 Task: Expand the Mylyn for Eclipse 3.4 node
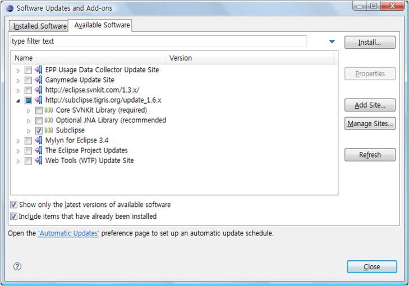coord(18,141)
